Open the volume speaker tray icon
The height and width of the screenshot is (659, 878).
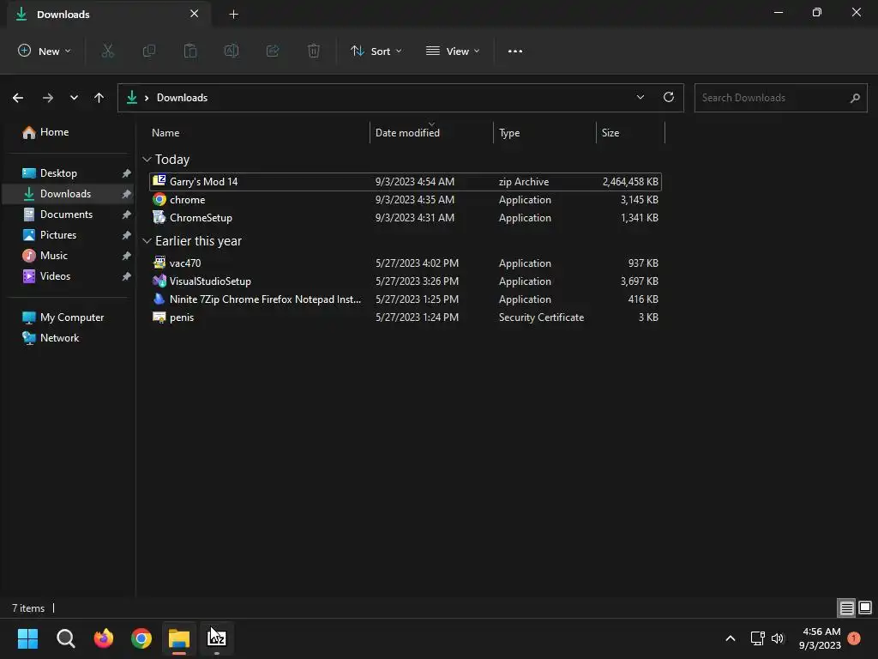[778, 638]
